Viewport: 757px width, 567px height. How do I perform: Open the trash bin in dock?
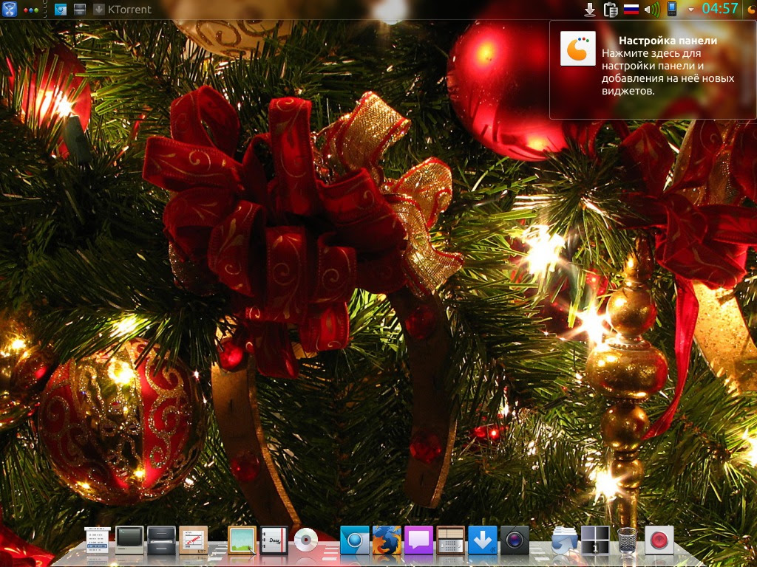coord(627,540)
